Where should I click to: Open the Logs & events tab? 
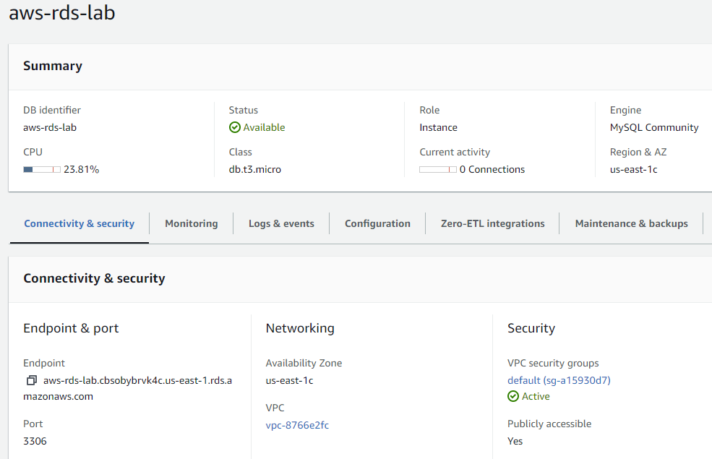[281, 223]
